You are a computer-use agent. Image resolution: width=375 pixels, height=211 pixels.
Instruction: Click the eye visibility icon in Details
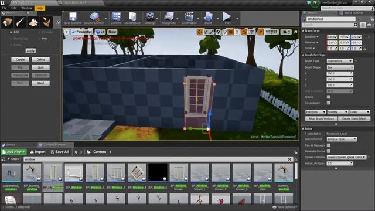(x=369, y=25)
